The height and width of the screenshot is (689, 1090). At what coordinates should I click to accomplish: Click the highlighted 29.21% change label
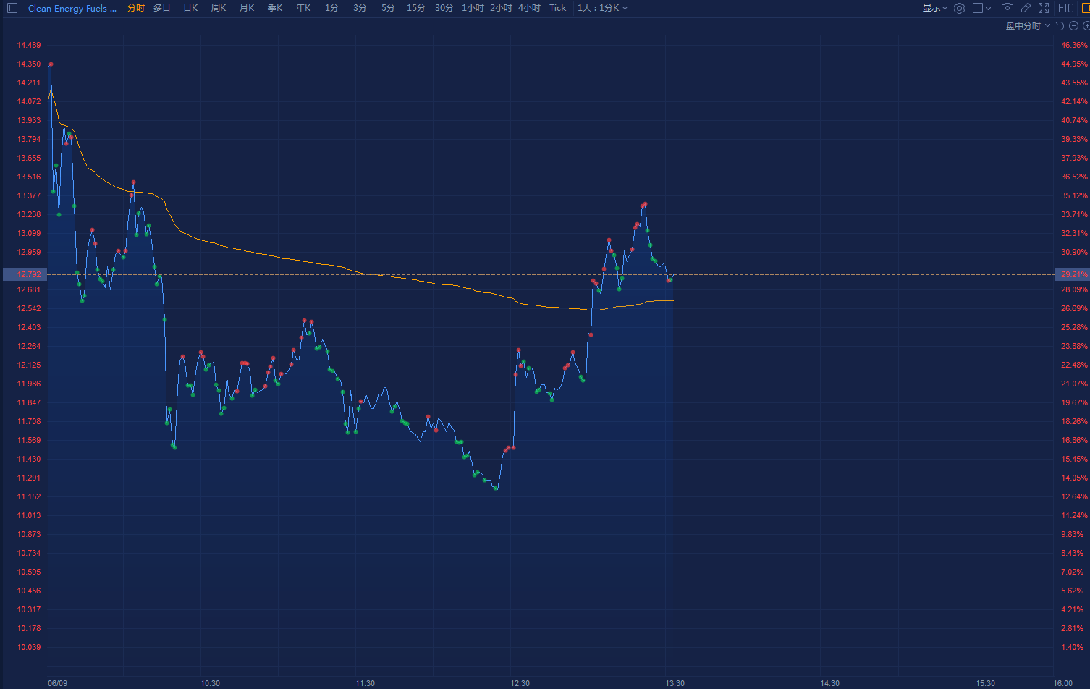pos(1073,274)
